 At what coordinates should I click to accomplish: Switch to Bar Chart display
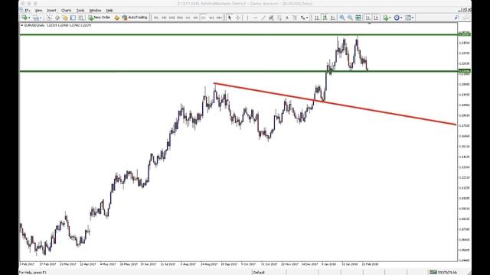[x=317, y=18]
